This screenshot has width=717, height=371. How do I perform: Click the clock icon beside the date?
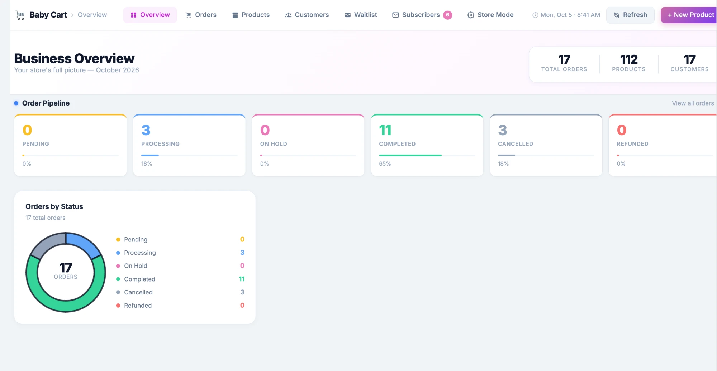(535, 15)
